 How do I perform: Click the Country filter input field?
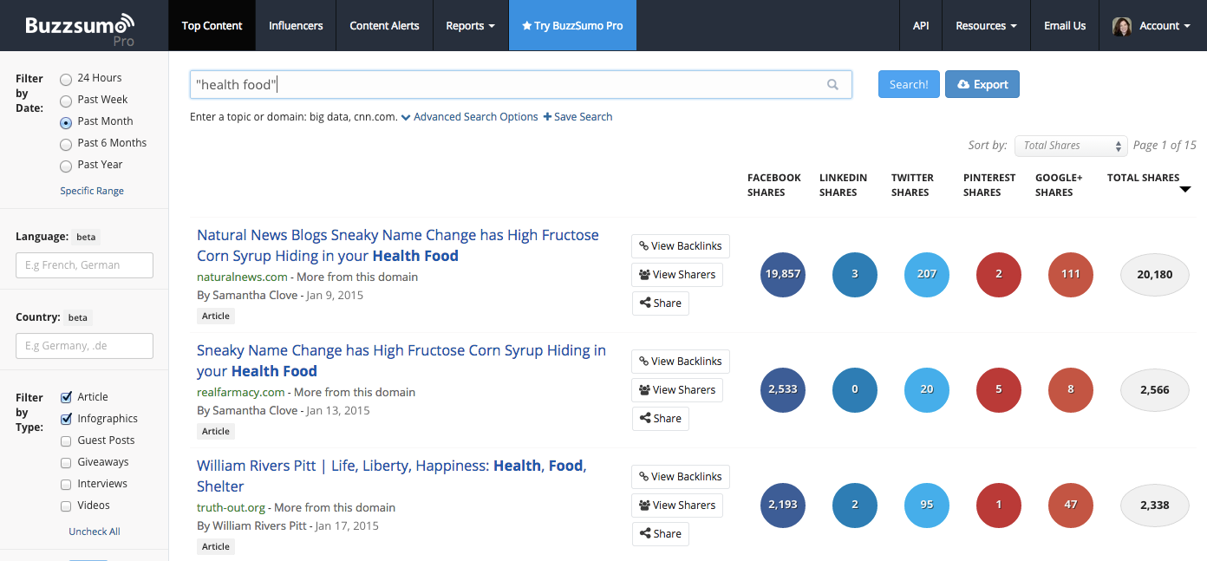(x=84, y=346)
